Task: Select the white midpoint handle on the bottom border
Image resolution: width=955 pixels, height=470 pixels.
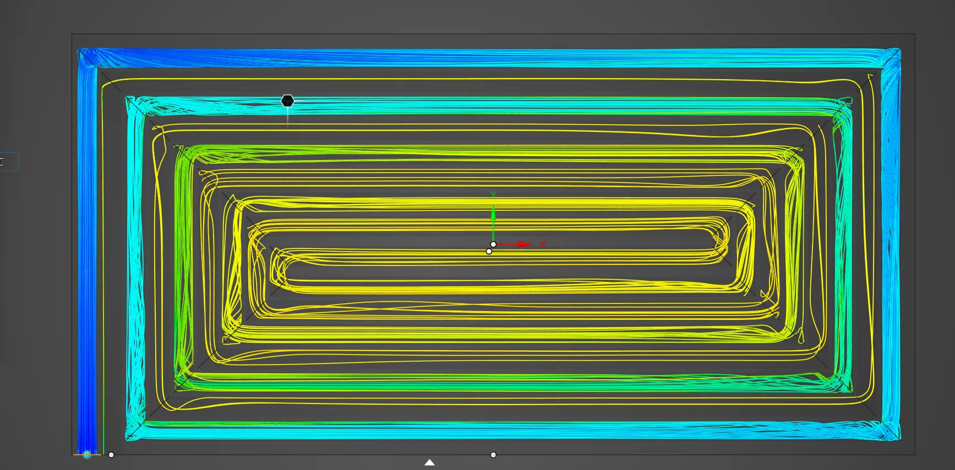Action: pyautogui.click(x=493, y=455)
